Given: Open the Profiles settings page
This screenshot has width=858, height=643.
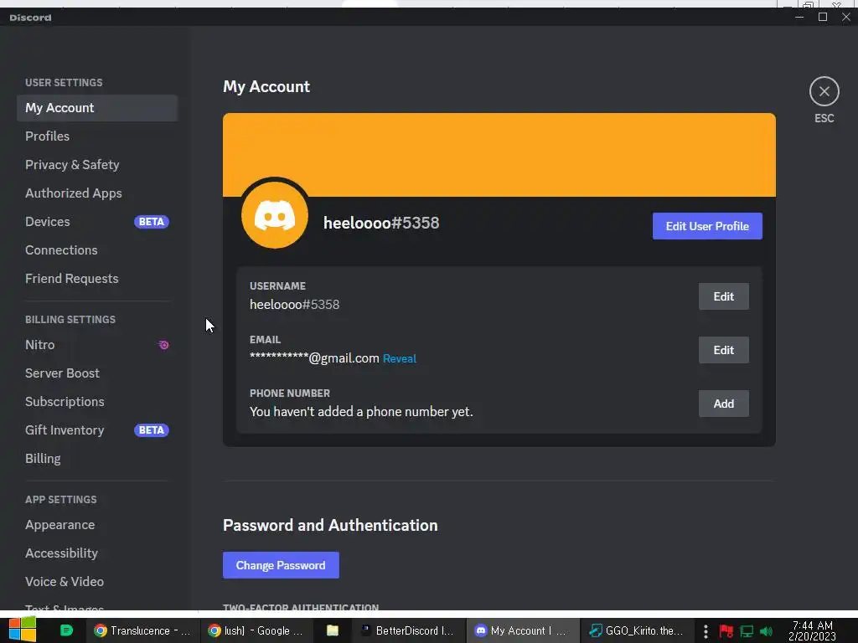Looking at the screenshot, I should [x=97, y=136].
